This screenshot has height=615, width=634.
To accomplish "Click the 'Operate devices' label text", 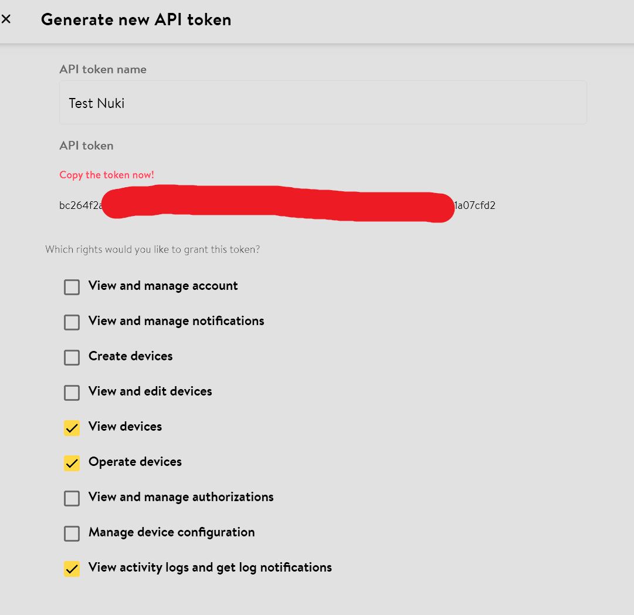I will coord(135,462).
